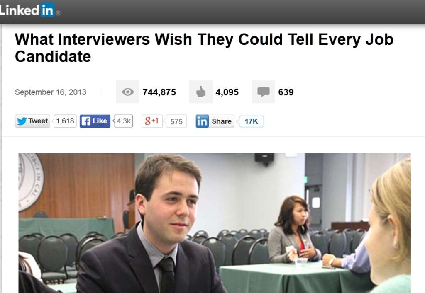This screenshot has width=425, height=293.
Task: Click the thumbs-up likes icon
Action: click(x=201, y=92)
